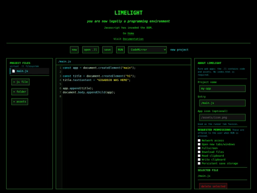Screen dimensions: 257x193
Task: Click line number 8 in gutter
Action: pos(60,96)
